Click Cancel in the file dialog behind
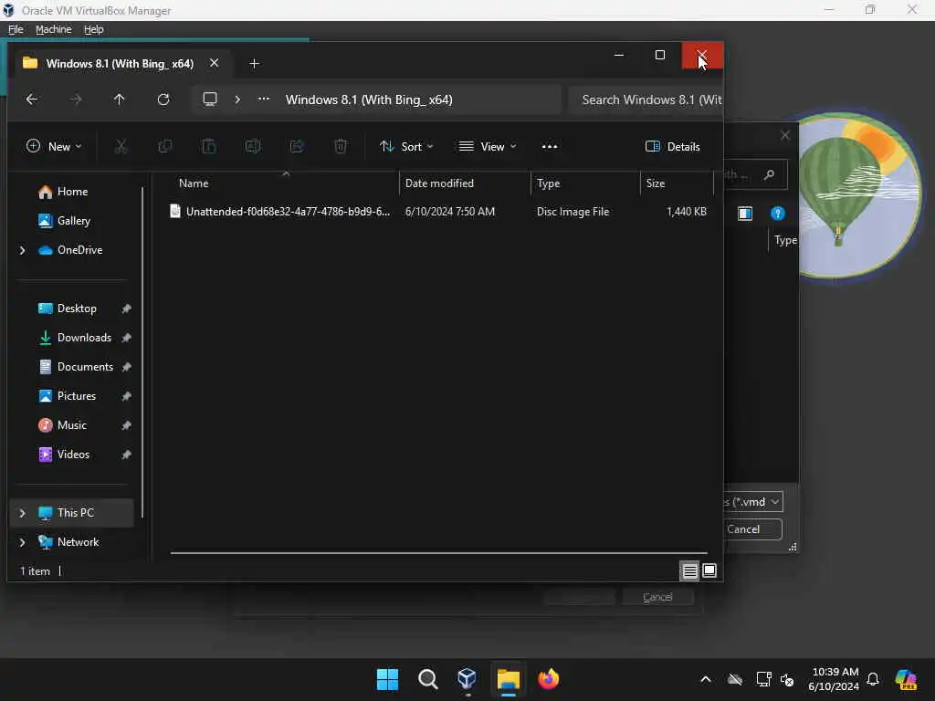935x701 pixels. pos(752,529)
